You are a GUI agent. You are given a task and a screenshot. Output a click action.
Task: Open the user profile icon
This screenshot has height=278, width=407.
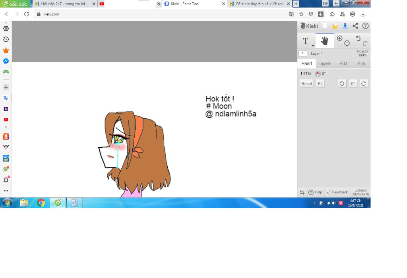[x=353, y=14]
